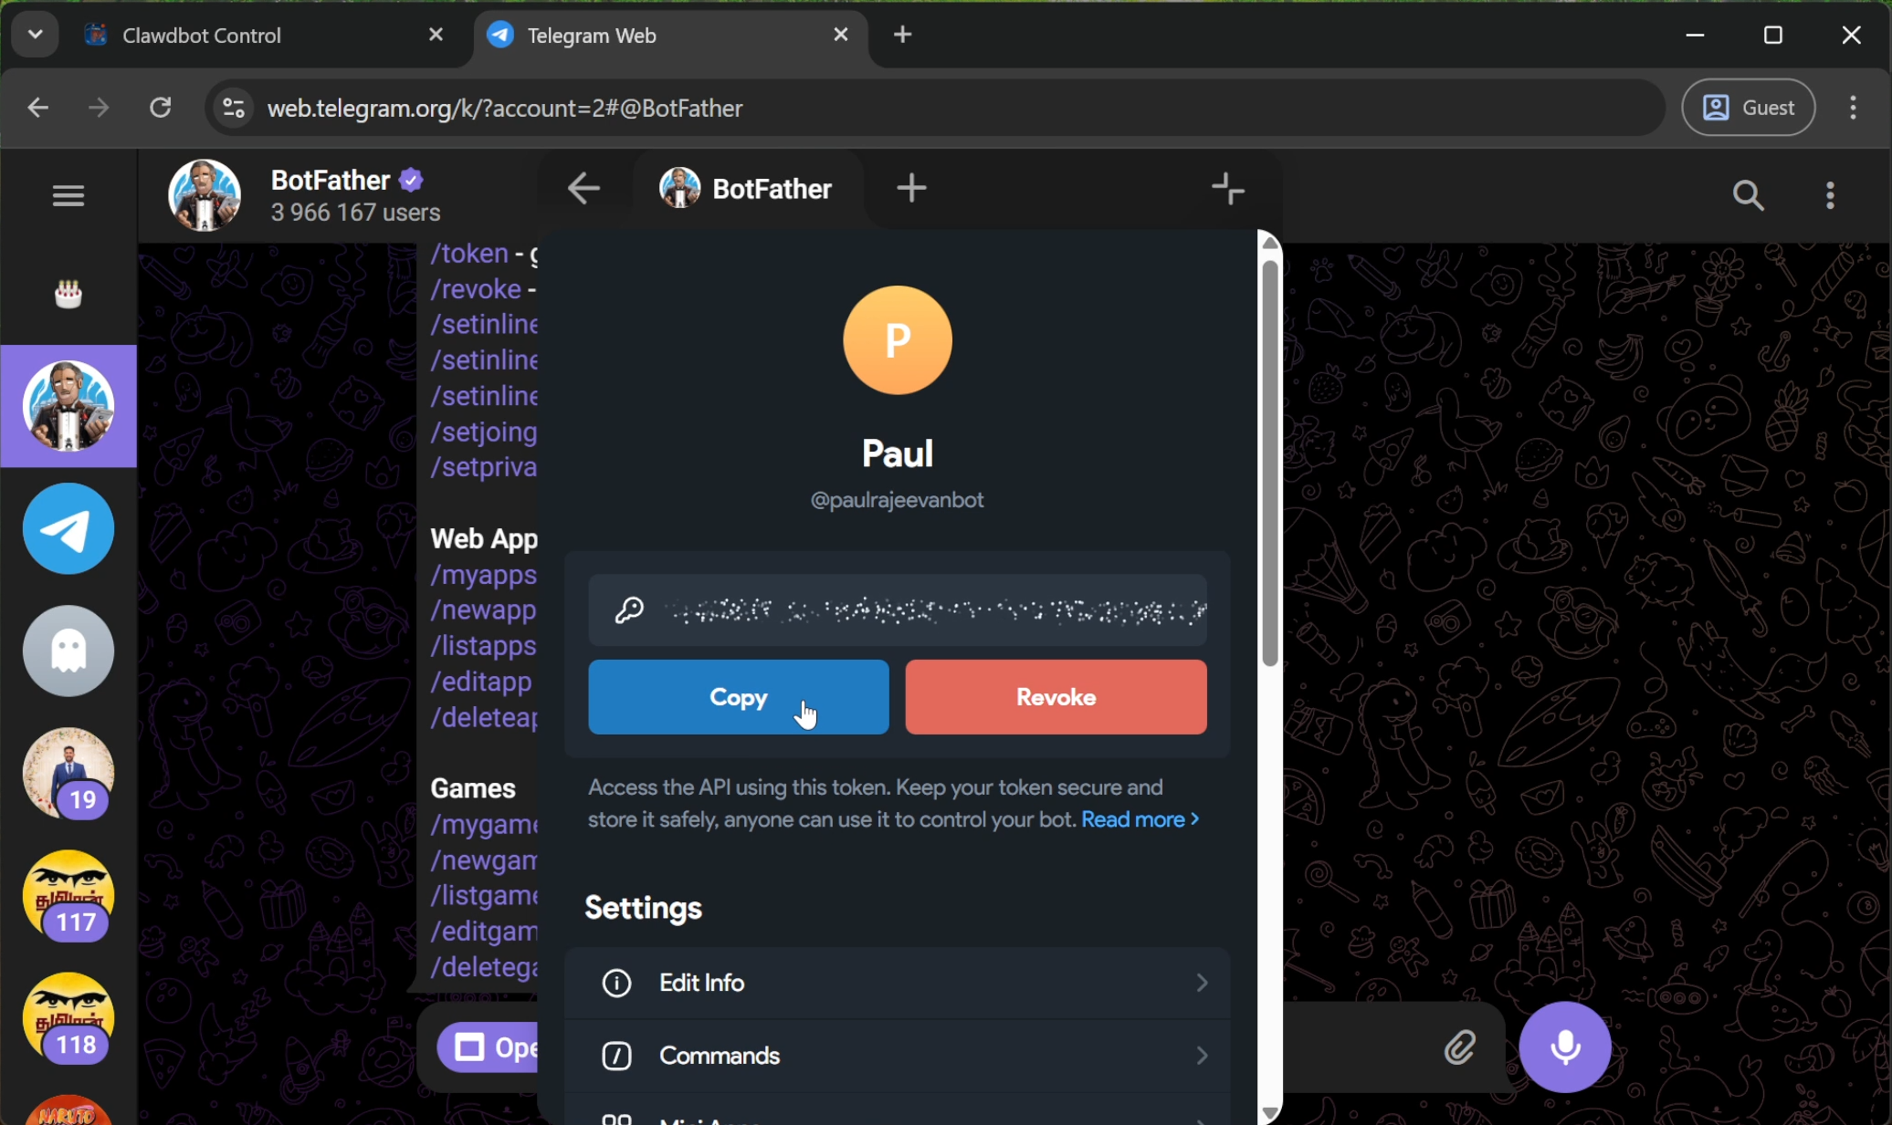The height and width of the screenshot is (1125, 1892).
Task: Click the add-to-group plus icon
Action: click(x=1228, y=189)
